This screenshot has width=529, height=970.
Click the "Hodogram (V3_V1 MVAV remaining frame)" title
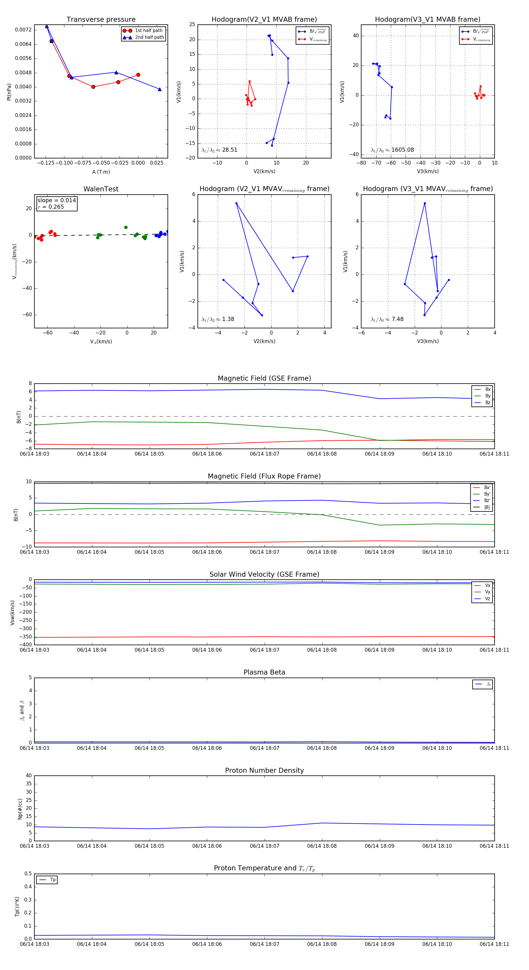(428, 189)
